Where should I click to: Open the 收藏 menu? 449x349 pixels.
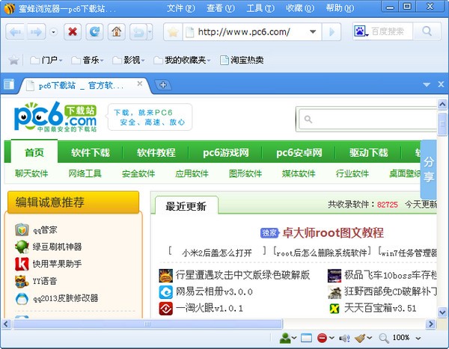pyautogui.click(x=300, y=8)
